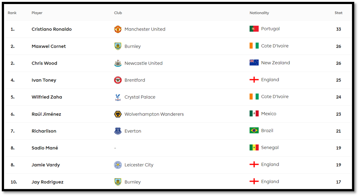Click the Everton club crest icon
Image resolution: width=359 pixels, height=196 pixels.
pyautogui.click(x=118, y=131)
